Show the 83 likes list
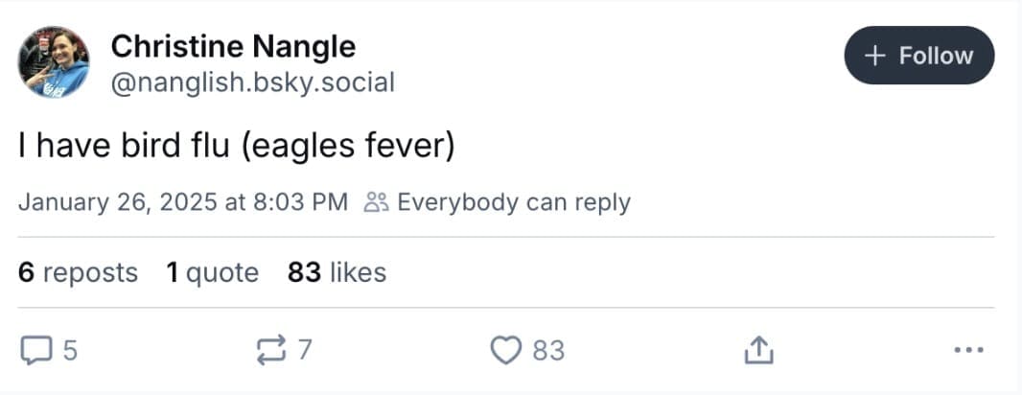The height and width of the screenshot is (395, 1022). 337,272
